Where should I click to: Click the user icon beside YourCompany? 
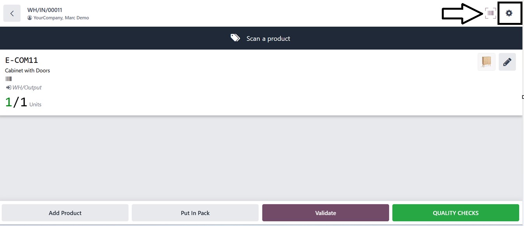click(30, 18)
